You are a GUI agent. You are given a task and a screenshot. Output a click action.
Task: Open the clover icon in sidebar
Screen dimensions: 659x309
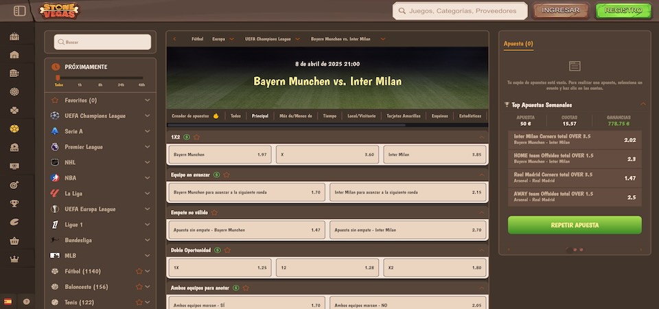click(x=14, y=110)
